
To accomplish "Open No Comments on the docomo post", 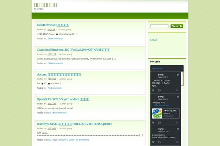I will (x=55, y=88).
